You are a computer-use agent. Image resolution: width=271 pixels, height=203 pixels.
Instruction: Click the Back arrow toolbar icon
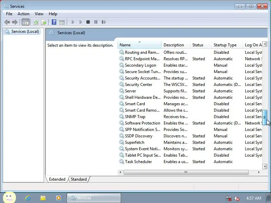[7, 22]
